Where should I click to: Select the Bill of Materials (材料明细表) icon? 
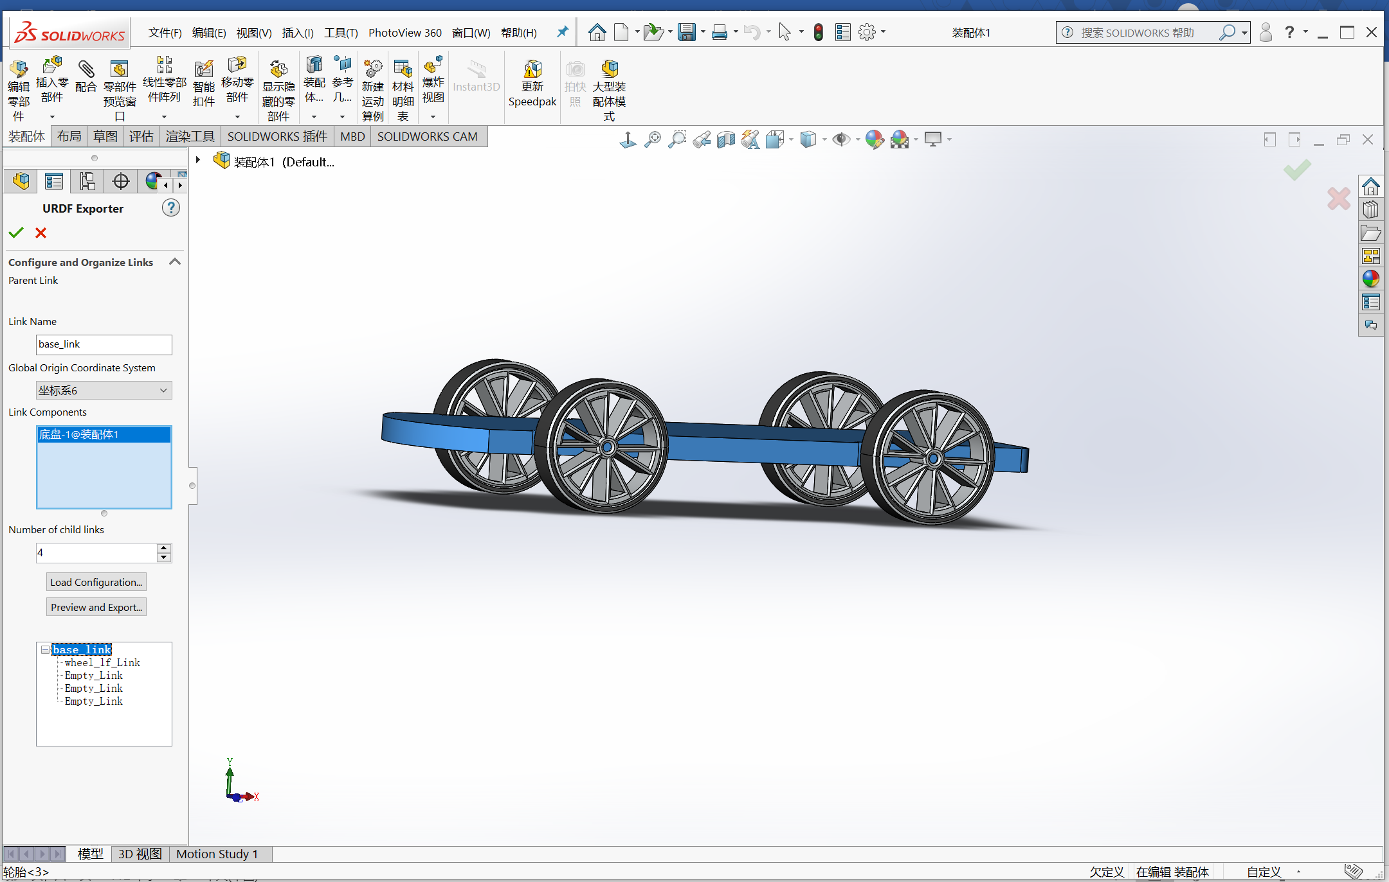403,68
